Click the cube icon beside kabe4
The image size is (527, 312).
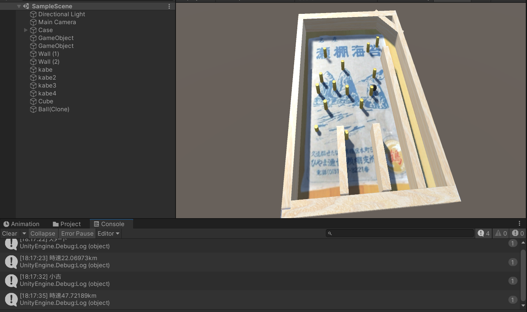tap(34, 93)
